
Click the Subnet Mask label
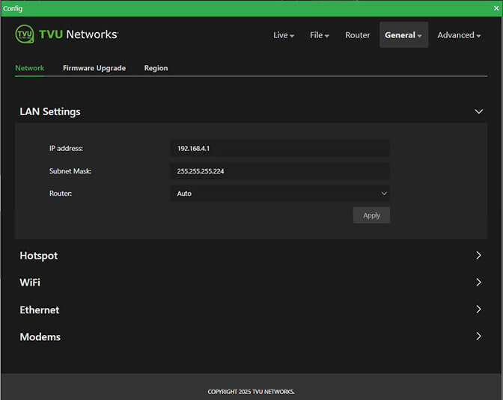click(70, 171)
